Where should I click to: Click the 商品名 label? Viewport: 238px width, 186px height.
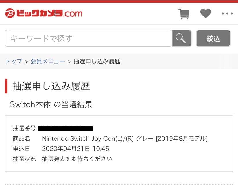[x=21, y=139]
